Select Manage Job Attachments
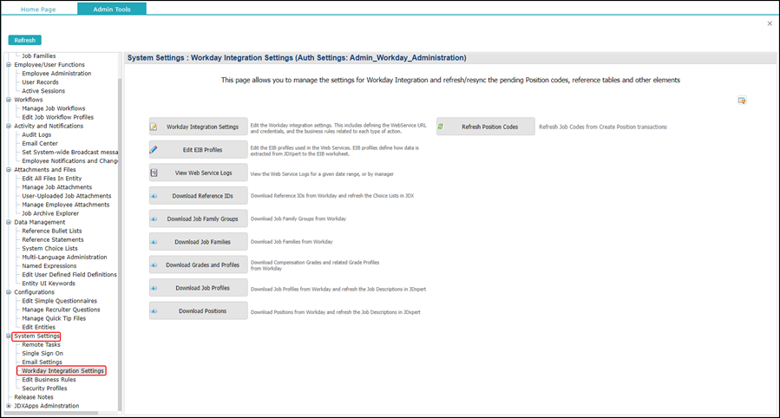The width and height of the screenshot is (780, 418). (x=56, y=187)
